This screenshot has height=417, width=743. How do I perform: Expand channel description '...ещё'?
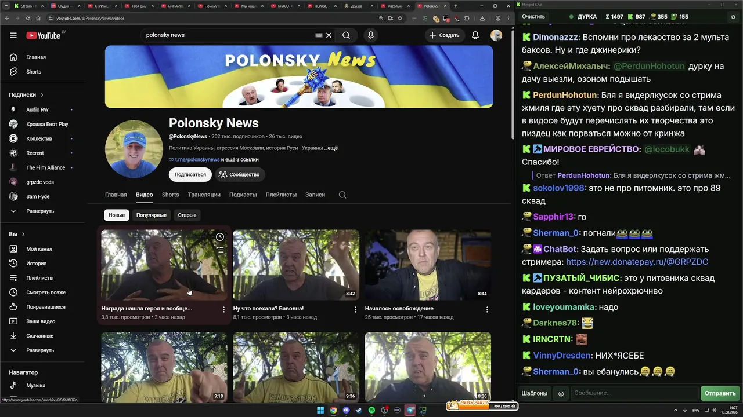tap(331, 148)
